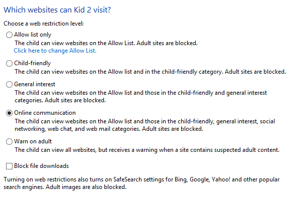The height and width of the screenshot is (200, 300).
Task: Click the social networking and web chat description
Action: pos(145,125)
